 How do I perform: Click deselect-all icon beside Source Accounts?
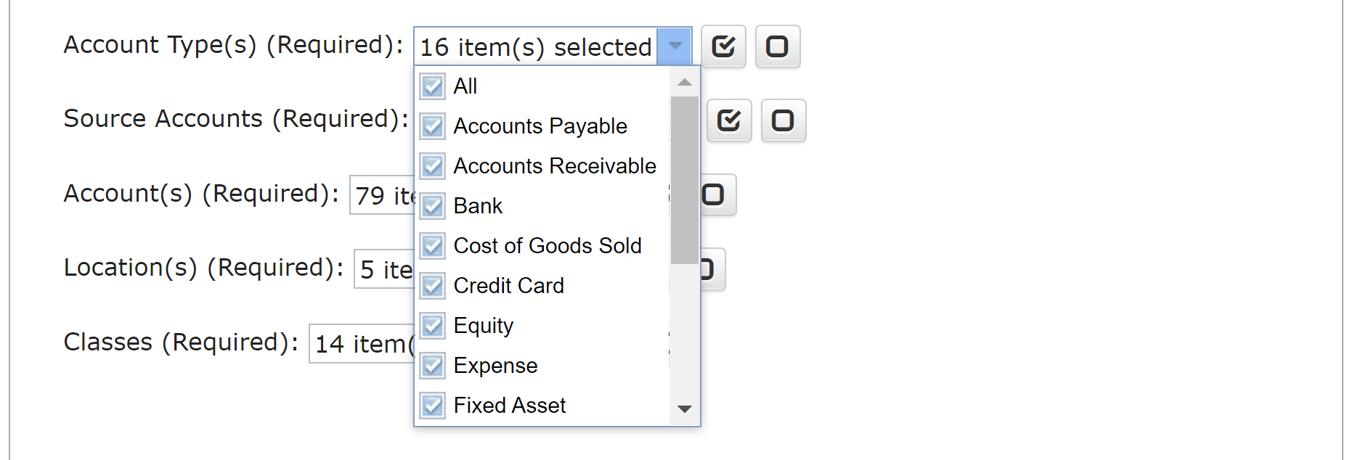coord(784,120)
